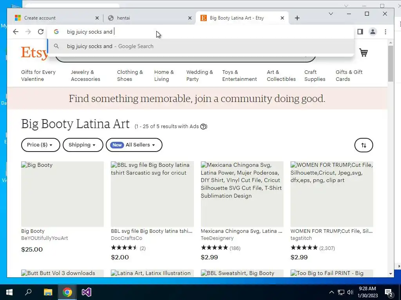This screenshot has height=300, width=401.
Task: Click the $2.00 price text
Action: pyautogui.click(x=120, y=257)
